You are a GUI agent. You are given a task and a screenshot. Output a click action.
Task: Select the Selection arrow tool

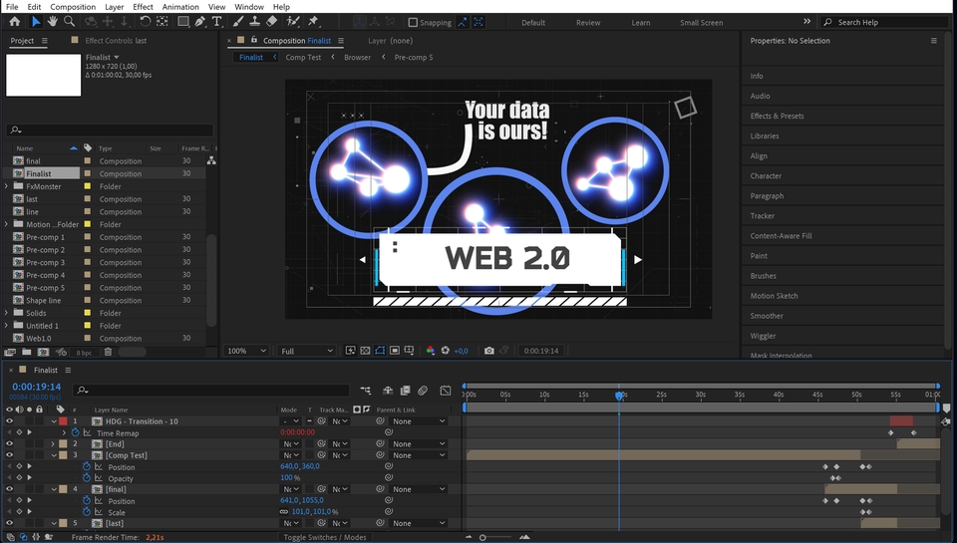[36, 22]
